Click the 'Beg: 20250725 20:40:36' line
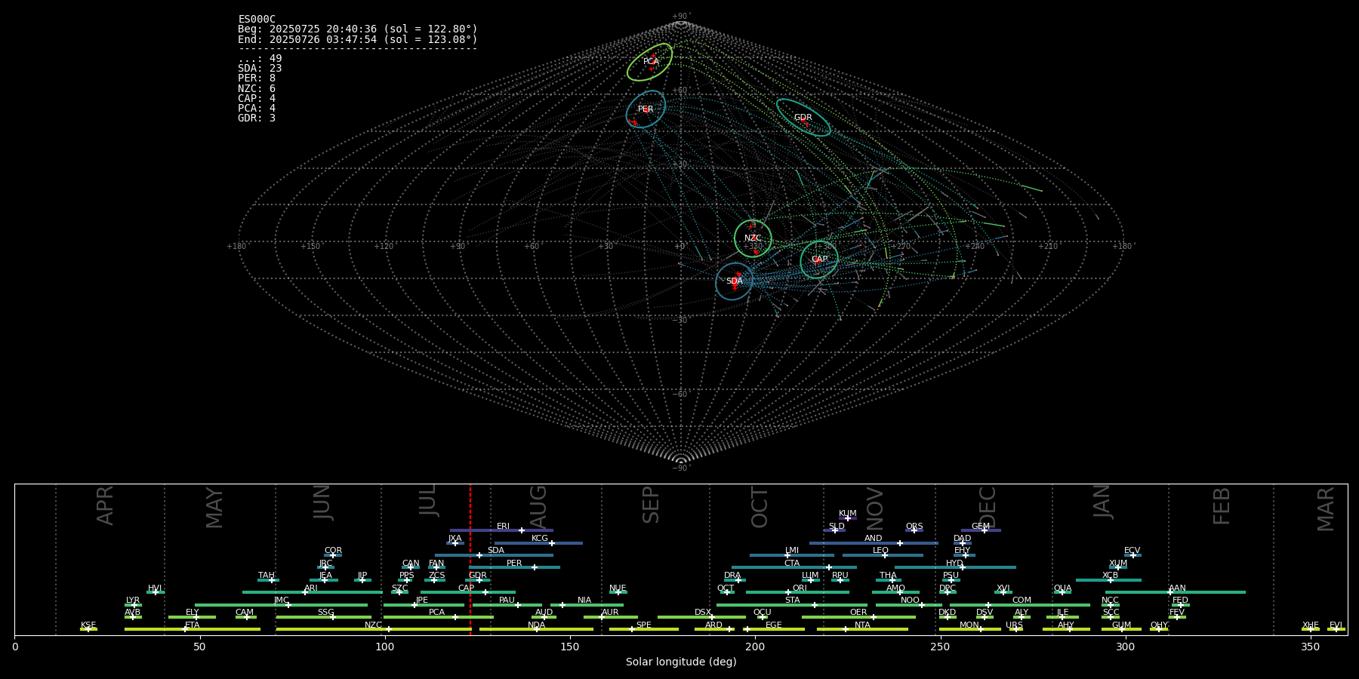Image resolution: width=1359 pixels, height=679 pixels. (358, 29)
